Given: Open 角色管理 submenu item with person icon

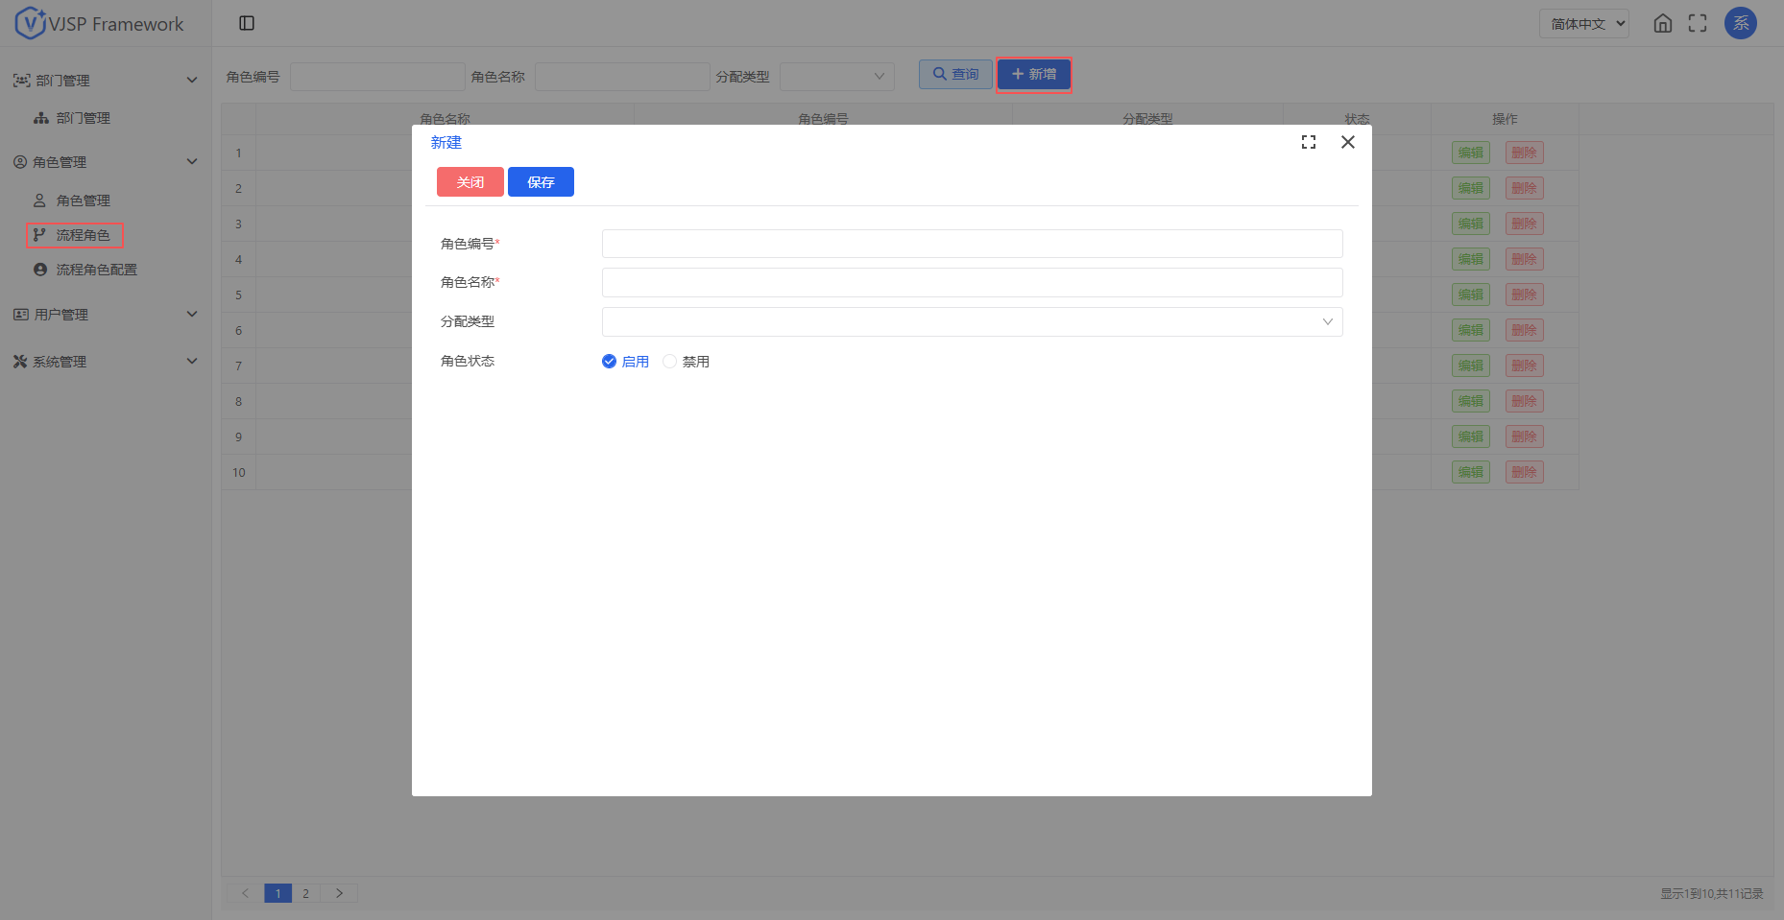Looking at the screenshot, I should (83, 201).
